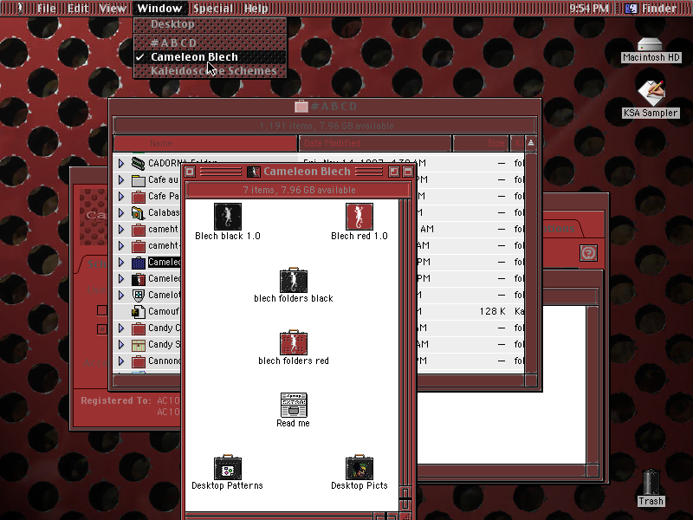Click the Cafe au folder icon in list
The width and height of the screenshot is (693, 520).
139,180
